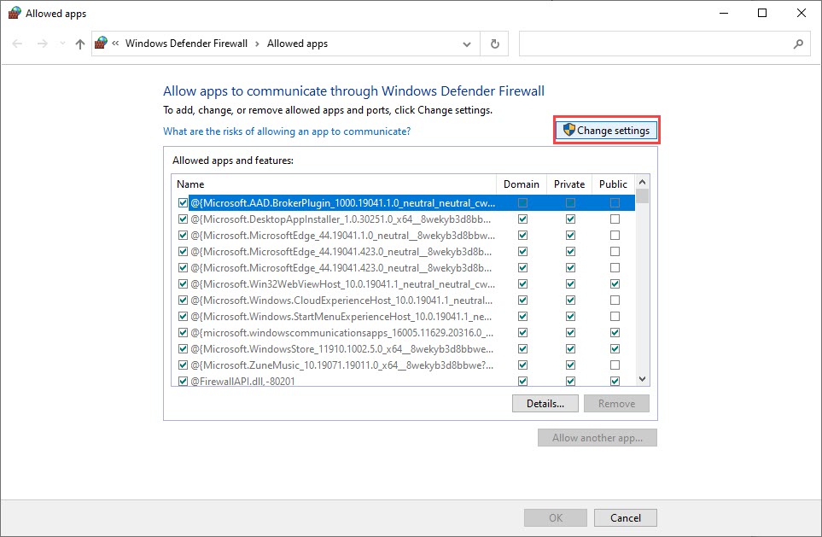This screenshot has height=537, width=822.
Task: Click the Back navigation arrow
Action: point(17,44)
